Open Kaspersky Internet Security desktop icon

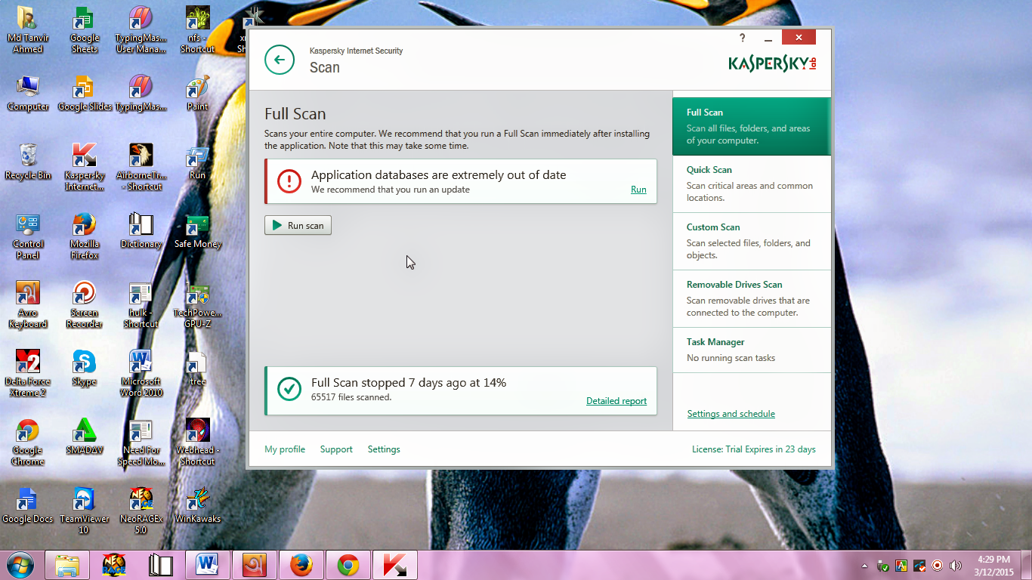click(x=84, y=168)
